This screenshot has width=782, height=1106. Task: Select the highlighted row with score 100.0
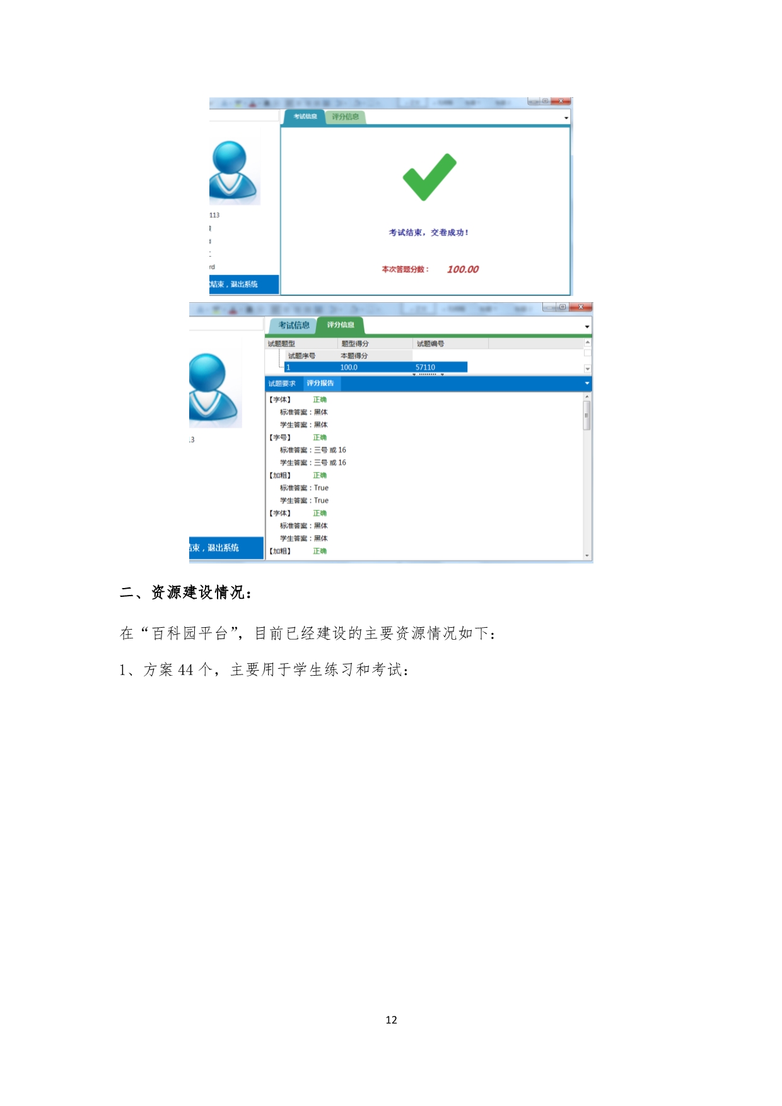(x=376, y=367)
